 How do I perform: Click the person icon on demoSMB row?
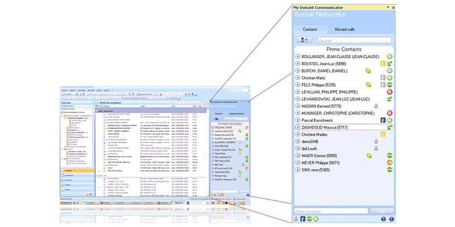click(376, 141)
